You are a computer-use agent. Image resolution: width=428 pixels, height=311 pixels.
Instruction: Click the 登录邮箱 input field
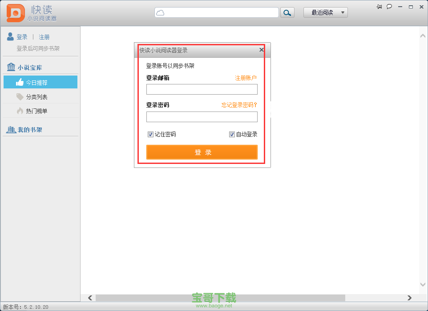[202, 89]
